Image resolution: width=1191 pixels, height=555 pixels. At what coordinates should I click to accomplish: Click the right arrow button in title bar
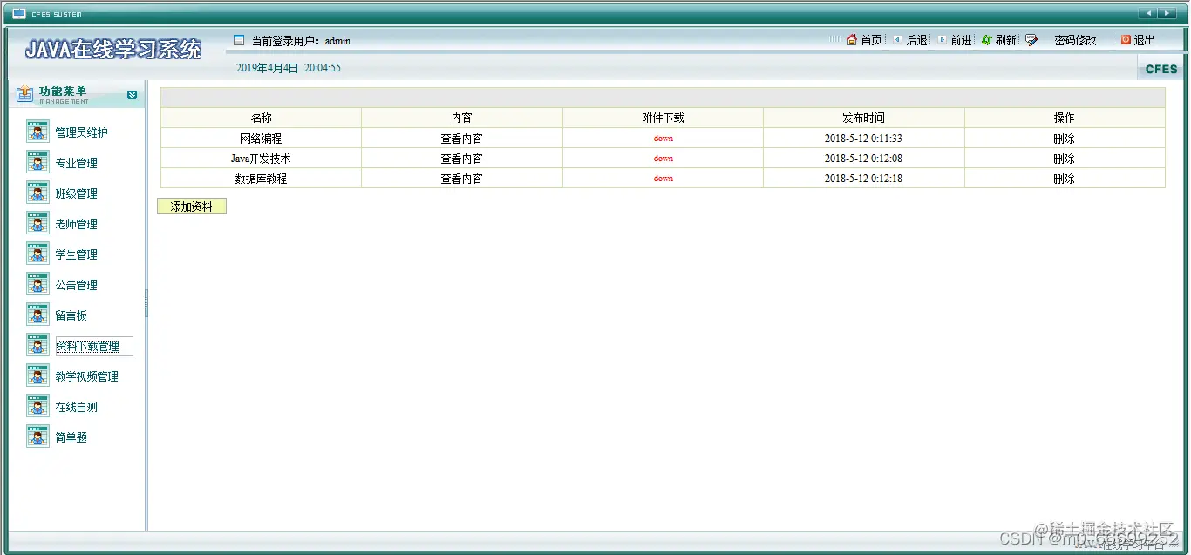point(1167,13)
